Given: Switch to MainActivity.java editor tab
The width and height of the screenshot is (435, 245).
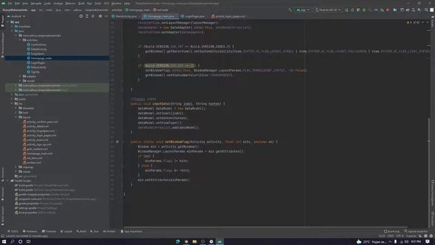Looking at the screenshot, I should pyautogui.click(x=124, y=16).
